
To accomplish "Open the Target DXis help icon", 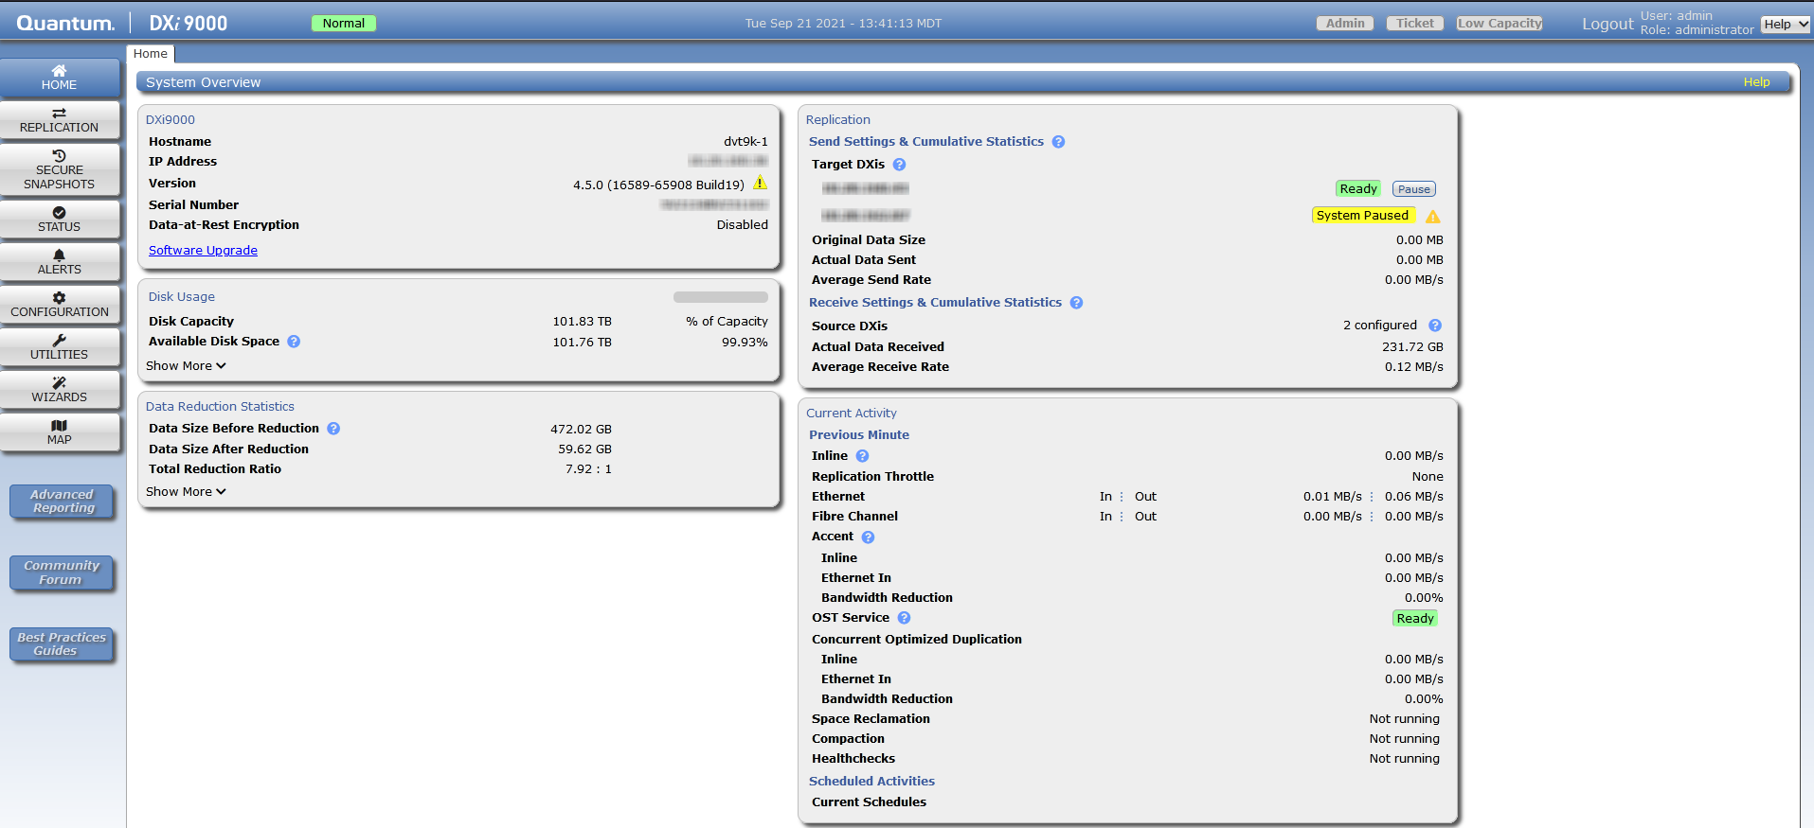I will click(899, 165).
